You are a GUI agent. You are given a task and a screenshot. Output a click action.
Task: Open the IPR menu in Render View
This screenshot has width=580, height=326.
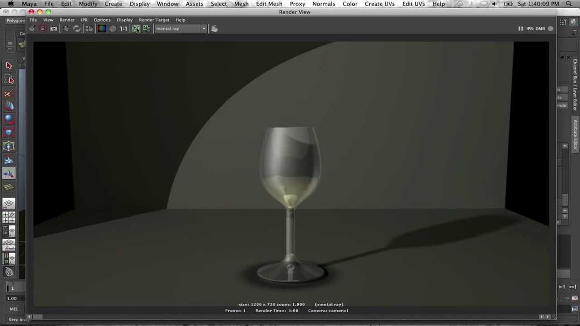point(84,20)
